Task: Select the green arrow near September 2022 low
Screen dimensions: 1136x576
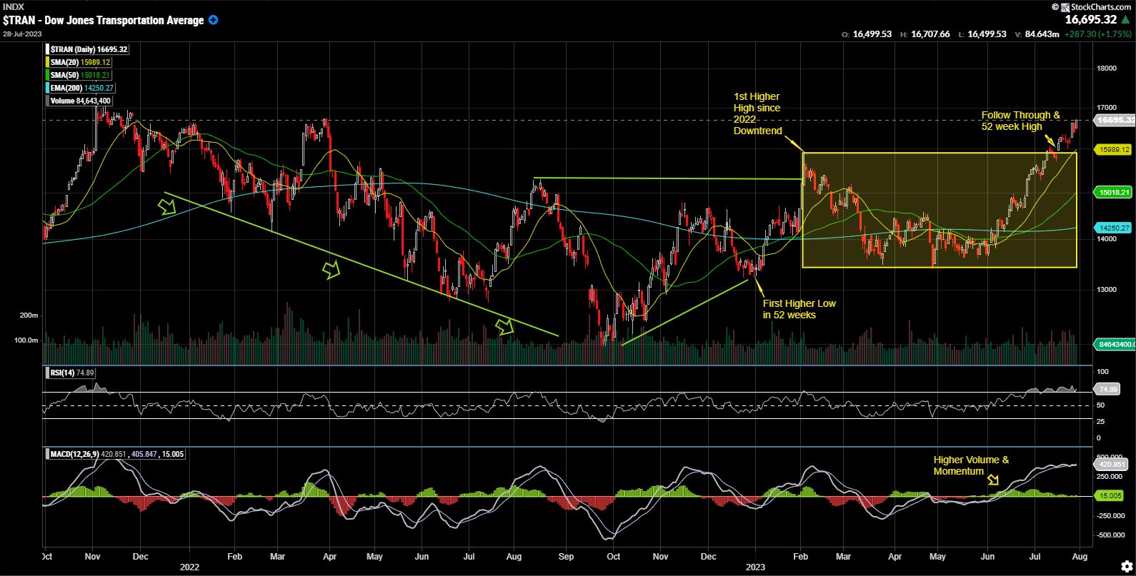Action: [x=505, y=327]
